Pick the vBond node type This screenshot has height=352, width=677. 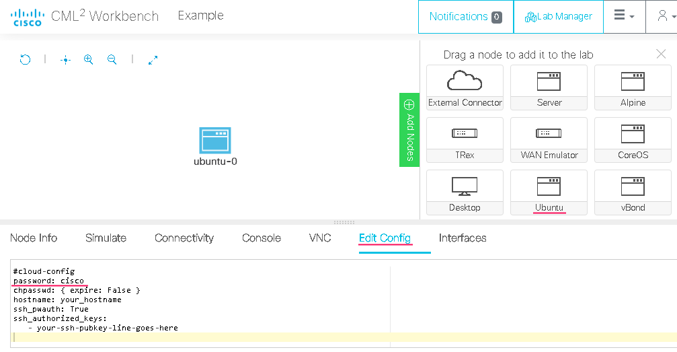(x=633, y=192)
